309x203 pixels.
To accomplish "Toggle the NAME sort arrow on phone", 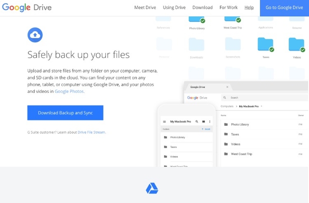I will coord(203,129).
